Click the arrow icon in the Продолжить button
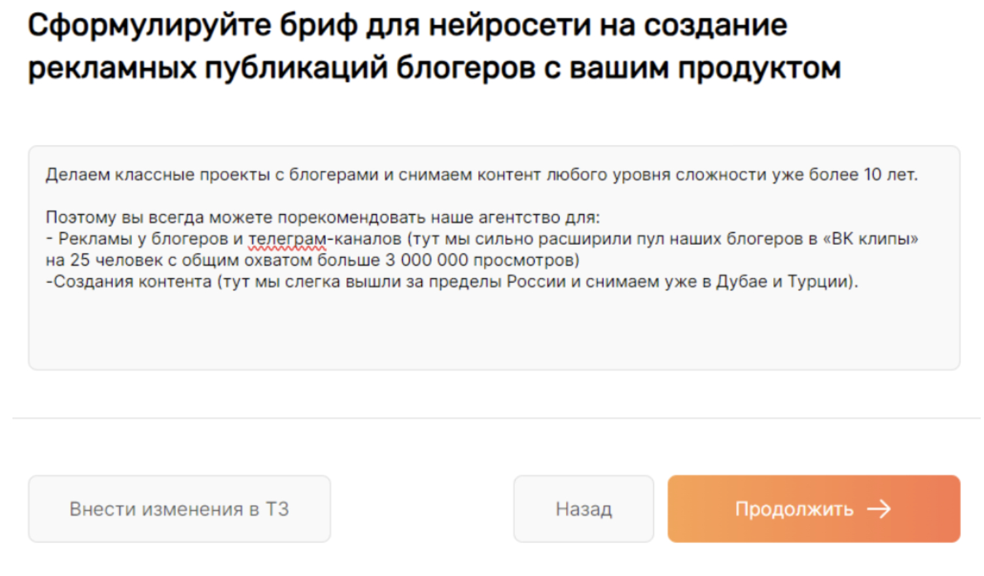The image size is (984, 576). point(879,509)
